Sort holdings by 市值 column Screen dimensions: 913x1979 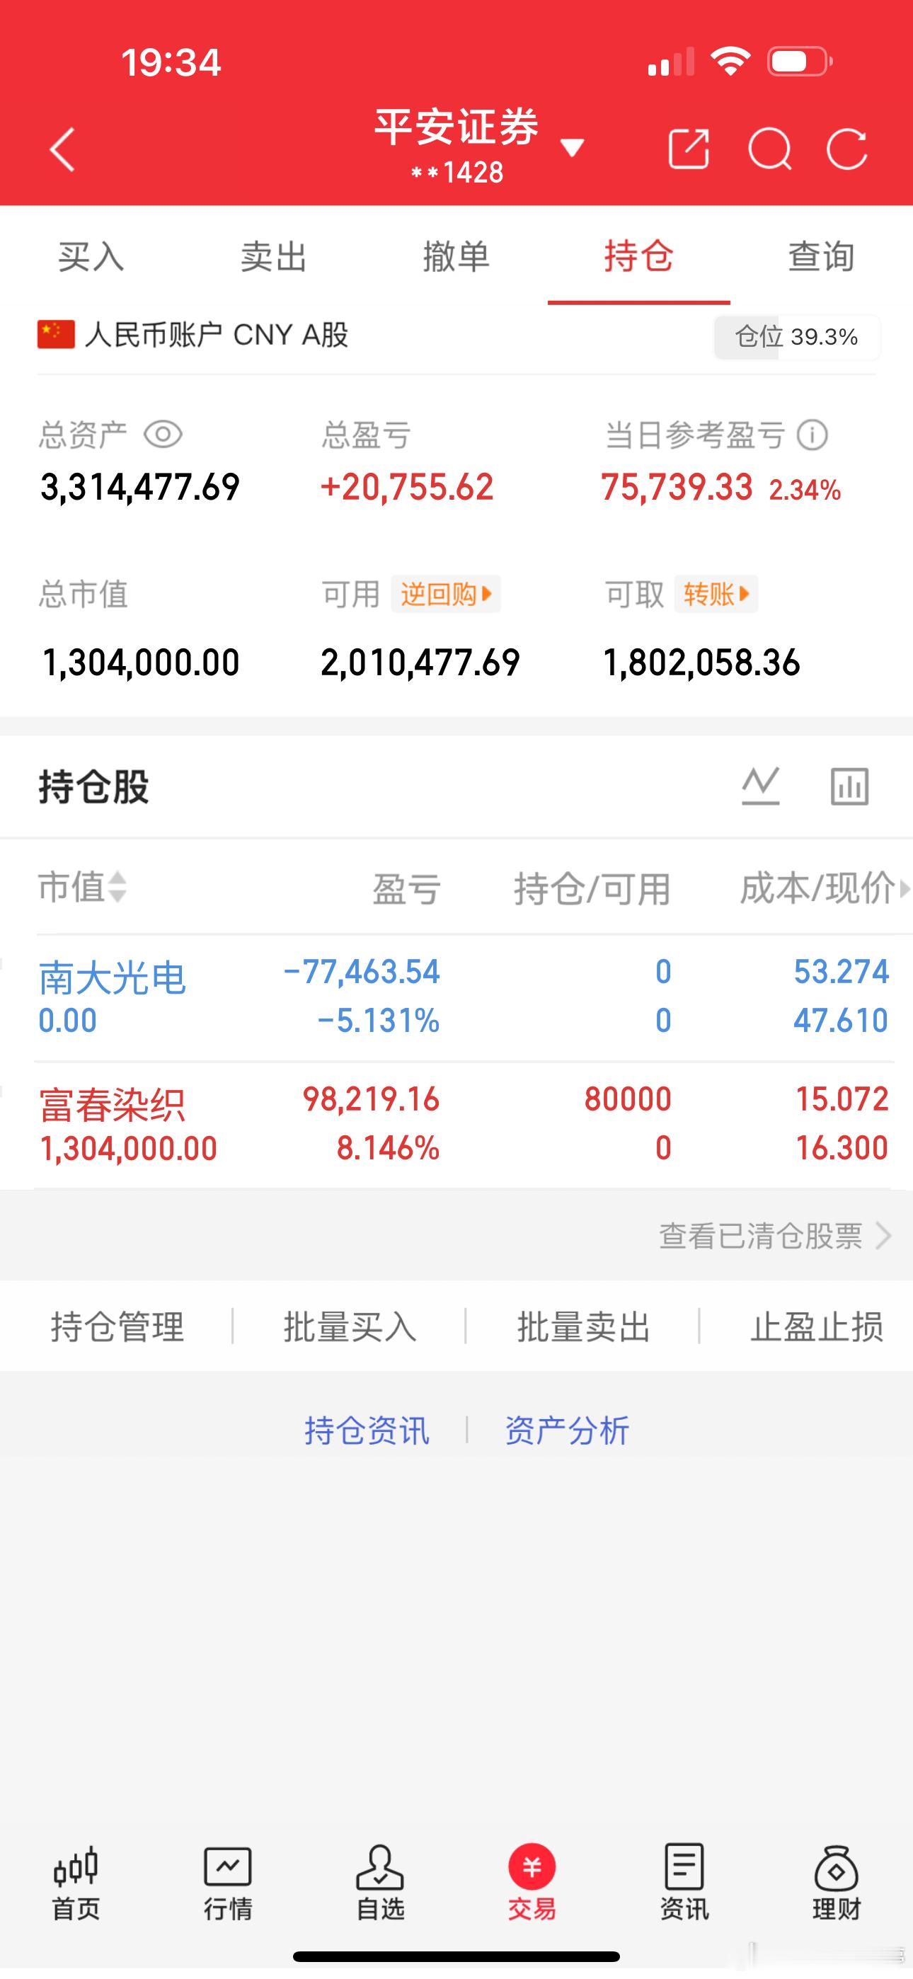point(82,888)
